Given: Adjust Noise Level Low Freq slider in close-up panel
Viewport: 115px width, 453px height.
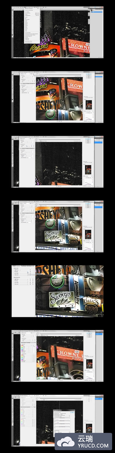Looking at the screenshot, I should click(x=24, y=273).
